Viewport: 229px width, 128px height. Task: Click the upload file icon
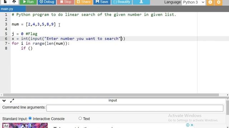pos(14,2)
